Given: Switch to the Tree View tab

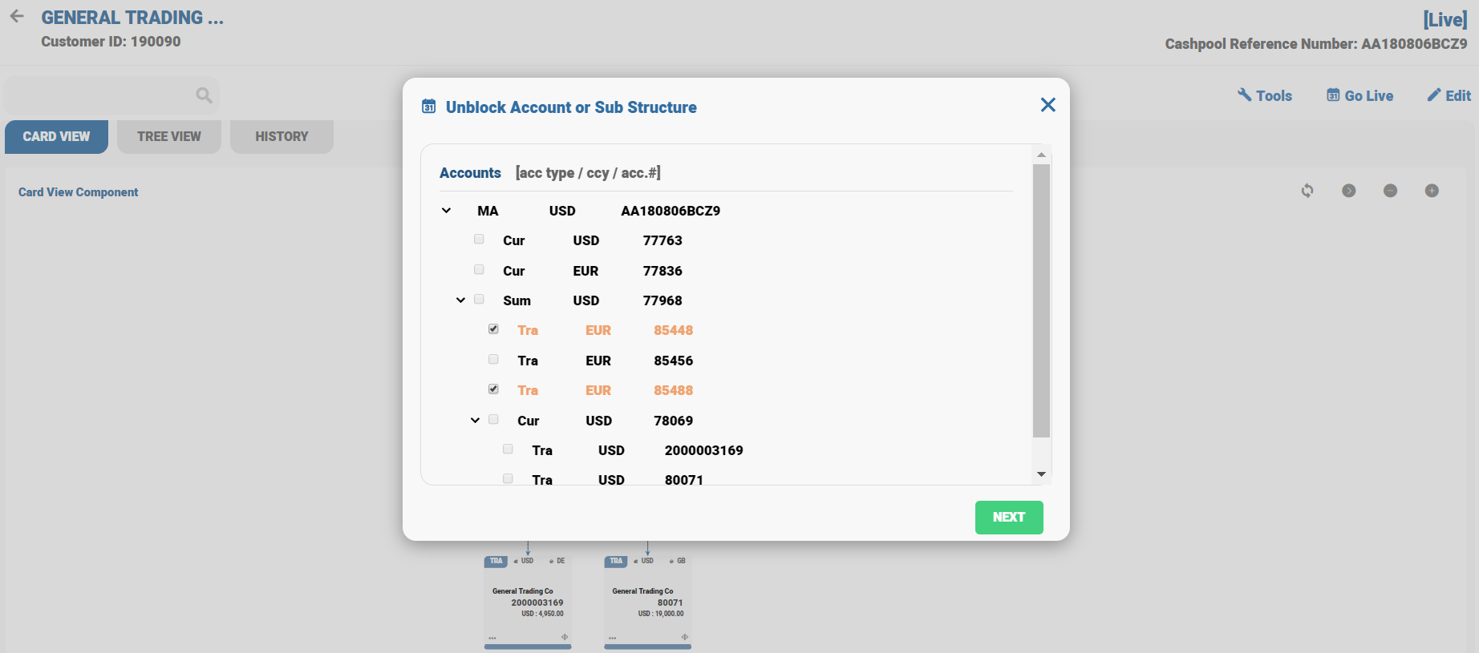Looking at the screenshot, I should 168,136.
